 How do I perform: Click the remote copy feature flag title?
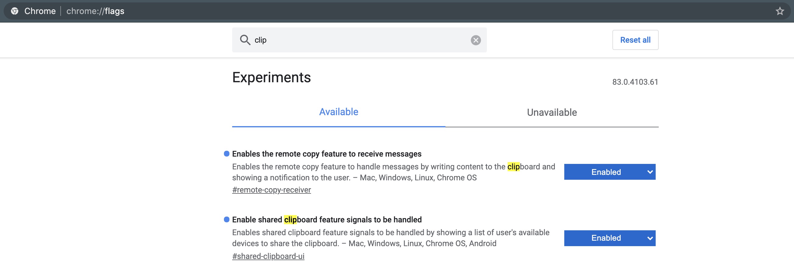pyautogui.click(x=326, y=154)
